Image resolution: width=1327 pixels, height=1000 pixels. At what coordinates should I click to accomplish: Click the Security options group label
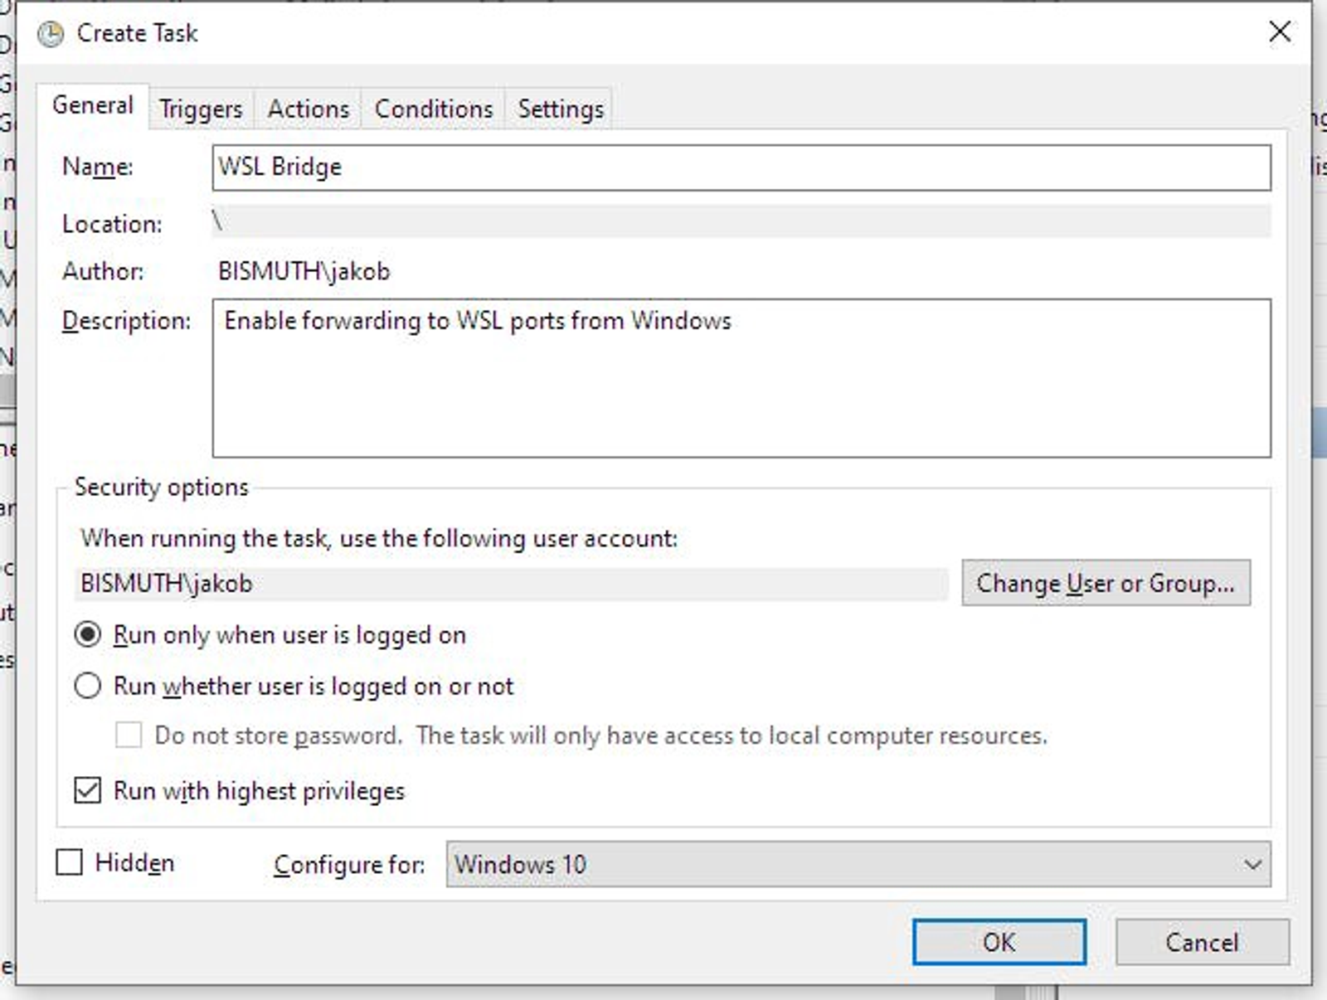point(161,487)
